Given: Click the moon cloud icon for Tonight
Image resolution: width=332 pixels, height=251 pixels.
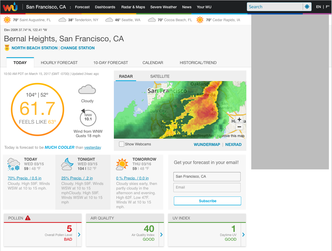Looking at the screenshot, I should pos(67,164).
